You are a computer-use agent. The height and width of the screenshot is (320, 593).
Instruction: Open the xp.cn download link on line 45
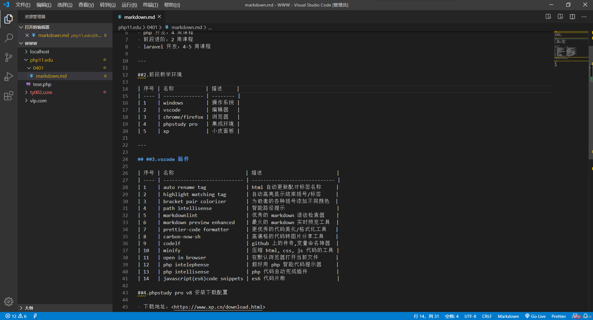(x=218, y=307)
